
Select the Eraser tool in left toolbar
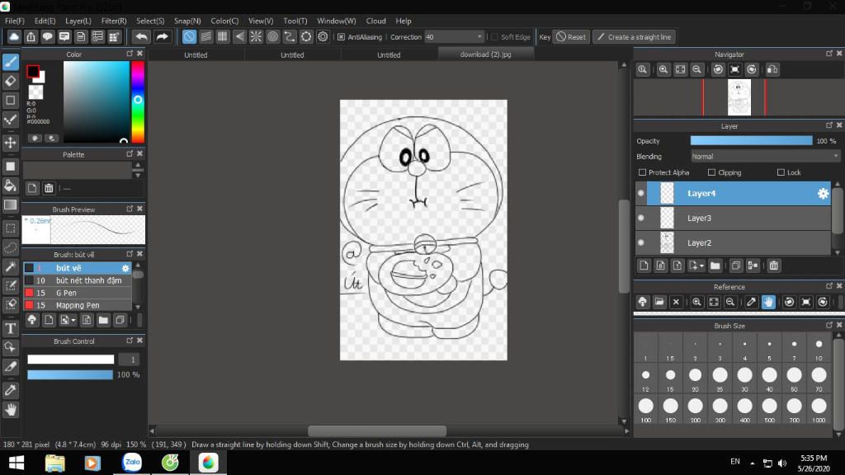point(11,81)
